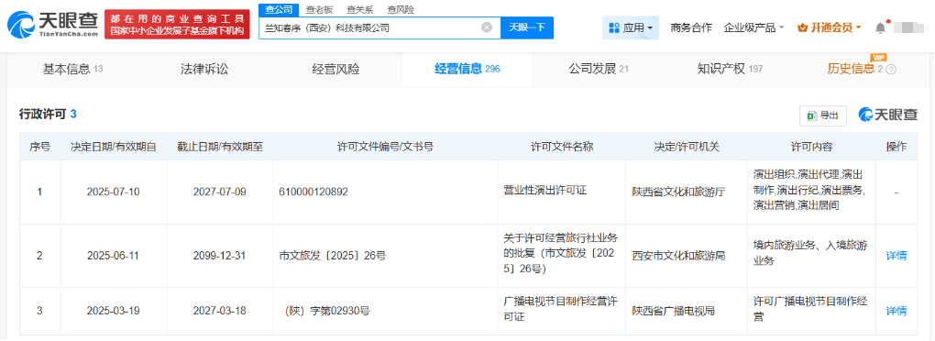Click the 行政许可 section heading
Image resolution: width=935 pixels, height=341 pixels.
pos(42,115)
